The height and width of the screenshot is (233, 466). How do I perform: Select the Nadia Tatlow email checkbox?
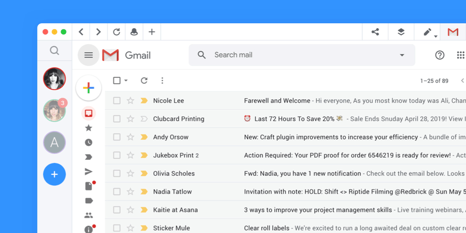coord(117,192)
